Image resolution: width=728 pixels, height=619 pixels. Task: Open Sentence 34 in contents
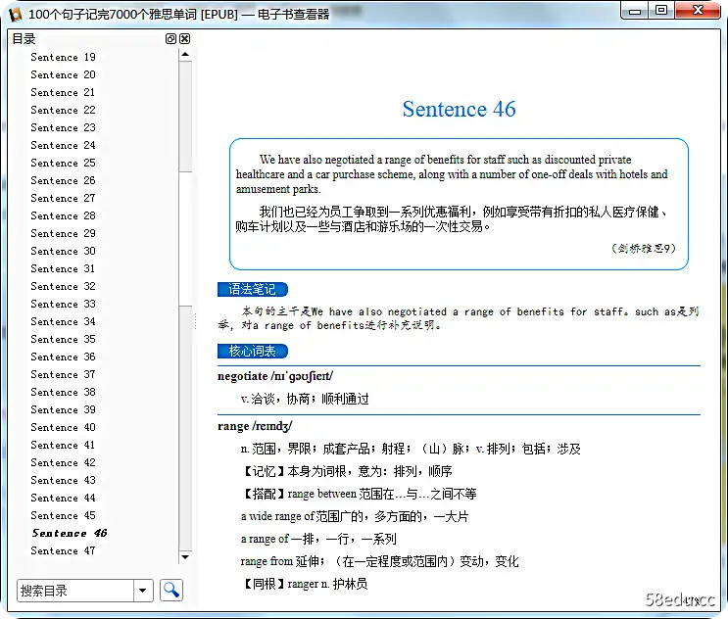pyautogui.click(x=63, y=321)
